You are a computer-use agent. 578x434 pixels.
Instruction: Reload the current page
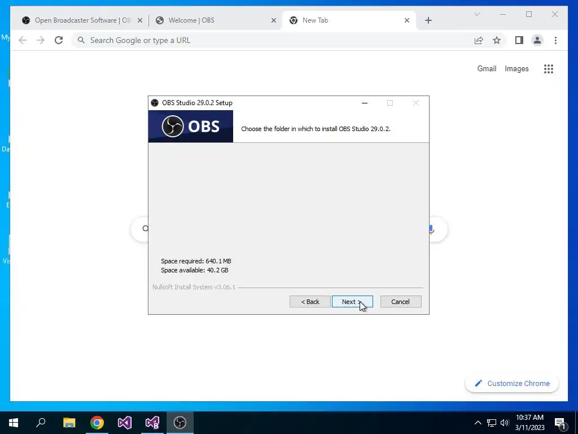[x=59, y=40]
